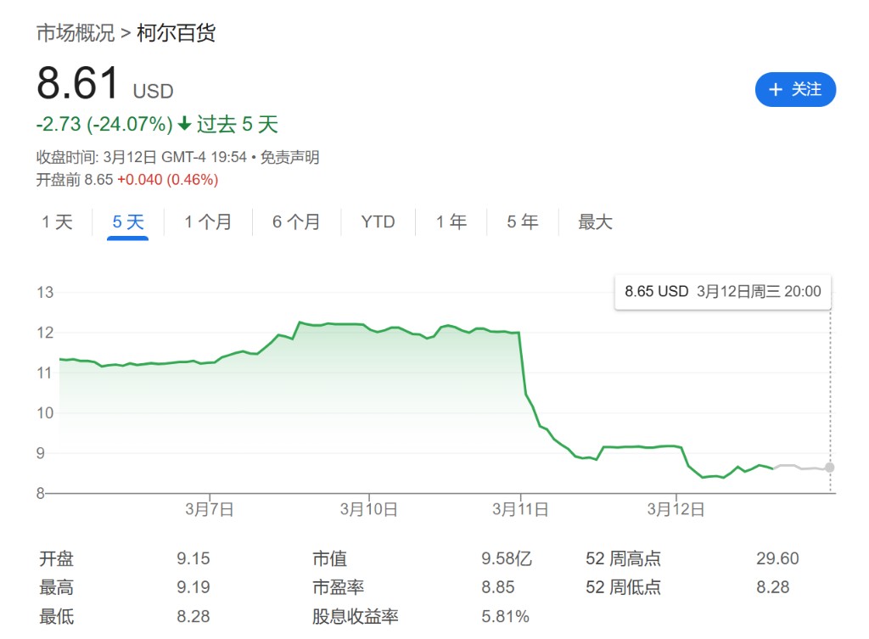Click the 最低 value 8.28
The image size is (869, 639).
click(193, 616)
